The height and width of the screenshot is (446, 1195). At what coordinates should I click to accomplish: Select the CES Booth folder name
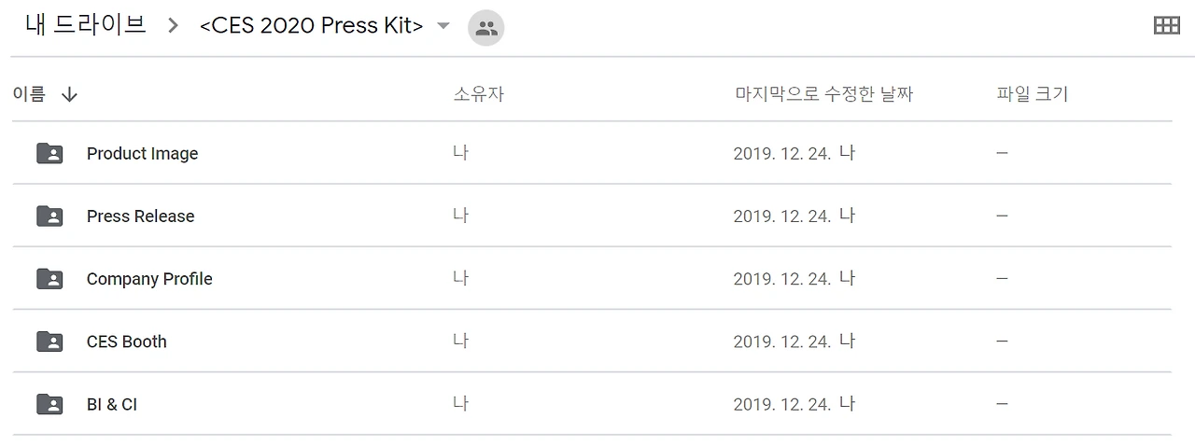pyautogui.click(x=126, y=341)
